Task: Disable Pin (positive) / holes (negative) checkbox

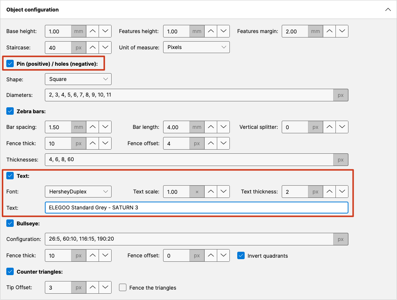Action: 10,64
